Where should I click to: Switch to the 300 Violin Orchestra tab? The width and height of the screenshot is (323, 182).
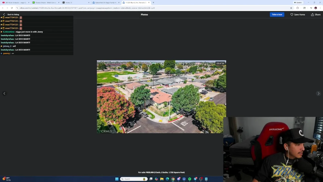coord(16,3)
